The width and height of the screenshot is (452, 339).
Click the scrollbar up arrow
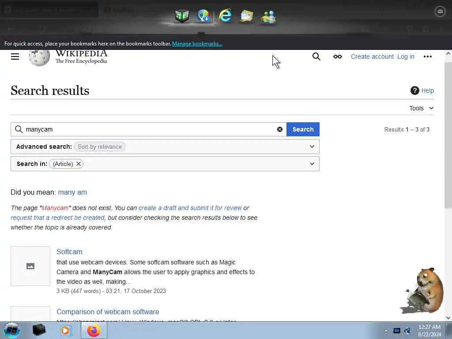[x=448, y=53]
